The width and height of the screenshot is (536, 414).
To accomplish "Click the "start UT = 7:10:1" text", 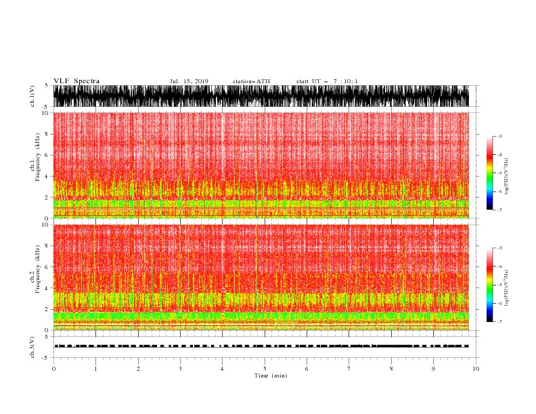I will [327, 81].
